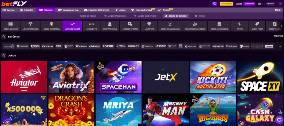Open Cassino ao vivo section

coord(68,10)
